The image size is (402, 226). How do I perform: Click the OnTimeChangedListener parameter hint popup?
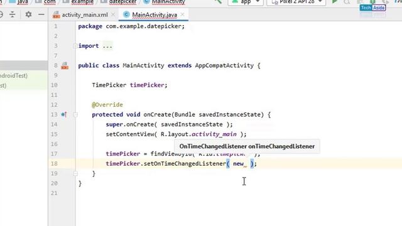click(247, 146)
